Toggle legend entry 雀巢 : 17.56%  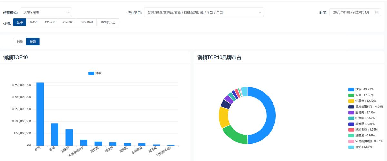pos(361,95)
